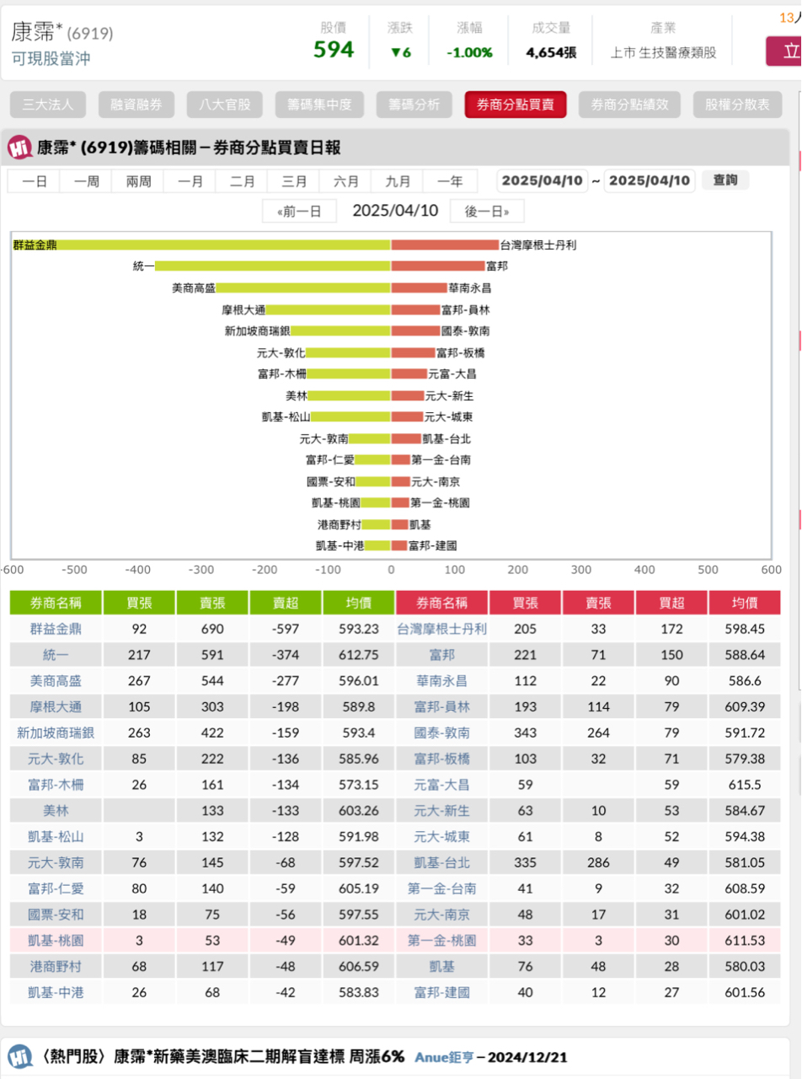Viewport: 802px width, 1079px height.
Task: Open 新加坡商瑞銀 broker link in table
Action: tap(56, 733)
